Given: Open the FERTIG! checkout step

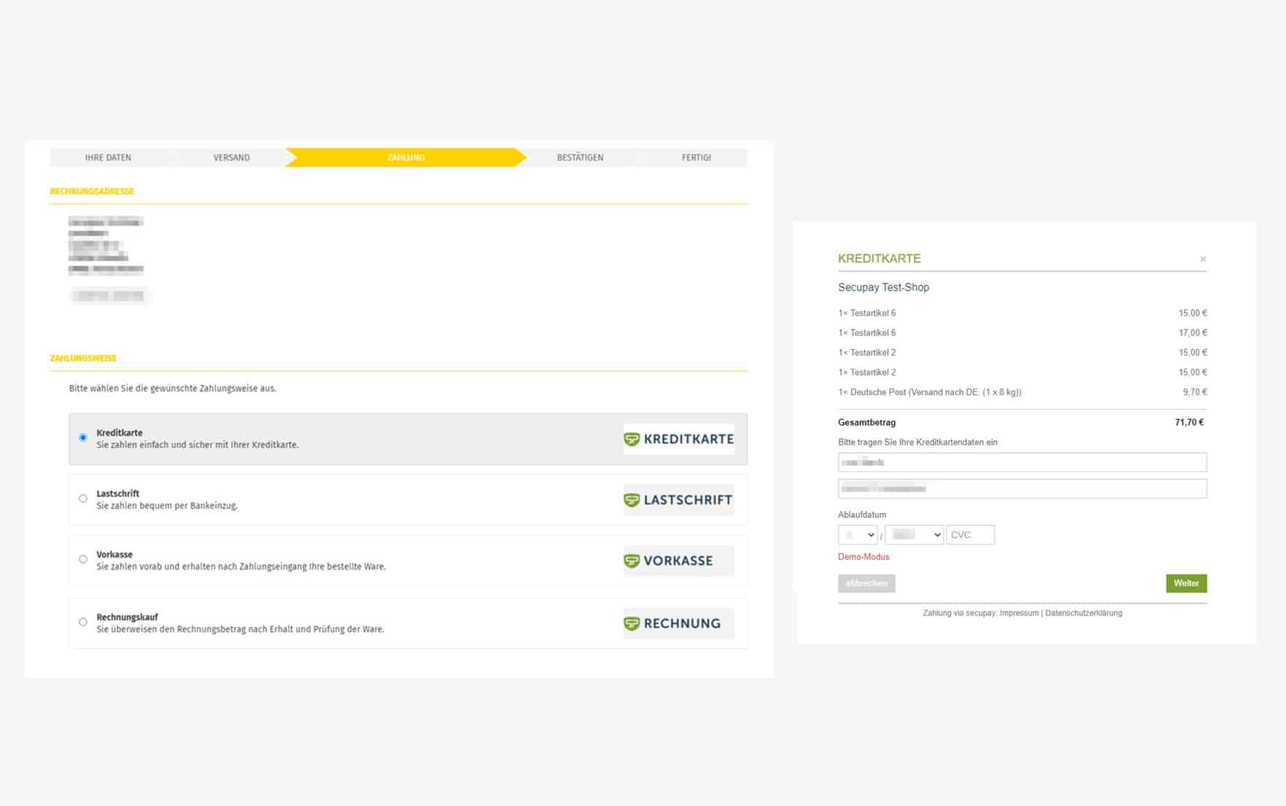Looking at the screenshot, I should [x=696, y=157].
